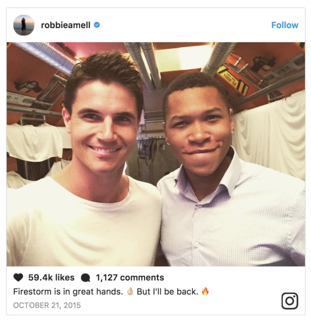Click the heart likes icon
The height and width of the screenshot is (322, 311).
pyautogui.click(x=18, y=277)
